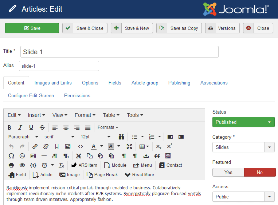Image resolution: width=278 pixels, height=205 pixels.
Task: Click the Versions button
Action: point(222,28)
